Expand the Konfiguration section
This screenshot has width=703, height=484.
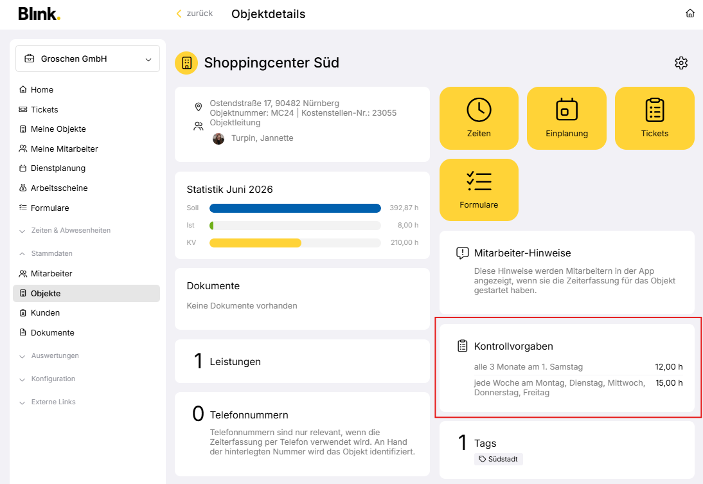coord(53,379)
